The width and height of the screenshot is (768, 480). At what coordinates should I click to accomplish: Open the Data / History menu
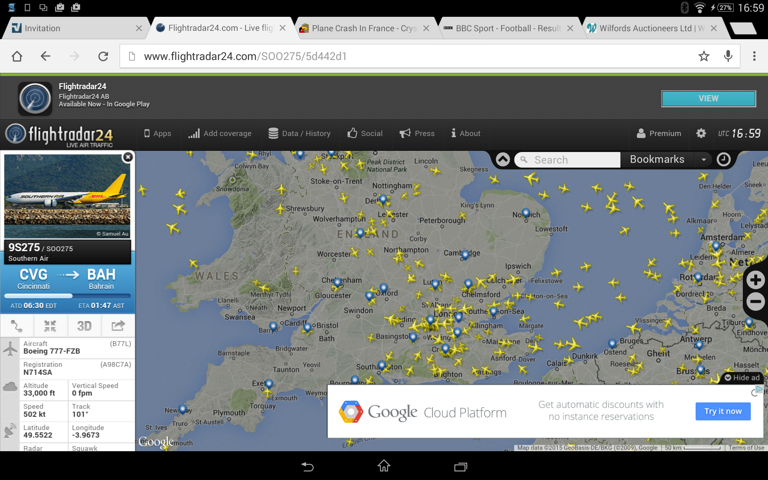click(299, 133)
